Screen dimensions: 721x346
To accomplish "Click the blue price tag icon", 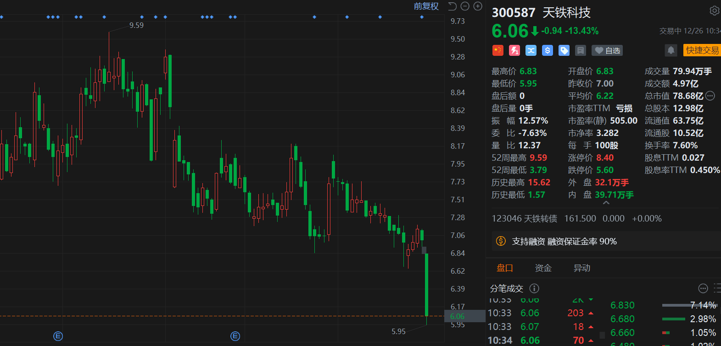I will tap(564, 50).
